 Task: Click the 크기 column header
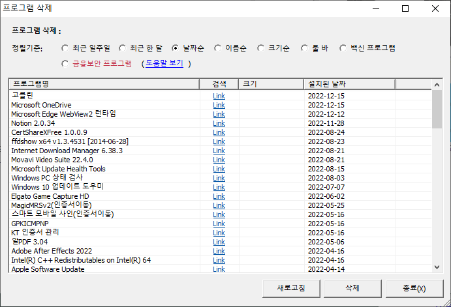click(x=272, y=84)
